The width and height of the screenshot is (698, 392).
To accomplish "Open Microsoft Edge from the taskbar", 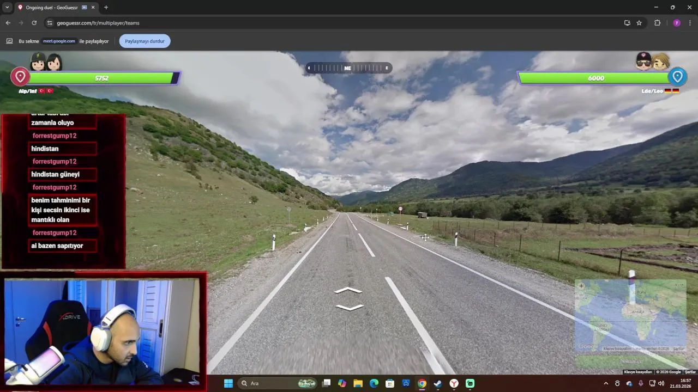I will (374, 383).
